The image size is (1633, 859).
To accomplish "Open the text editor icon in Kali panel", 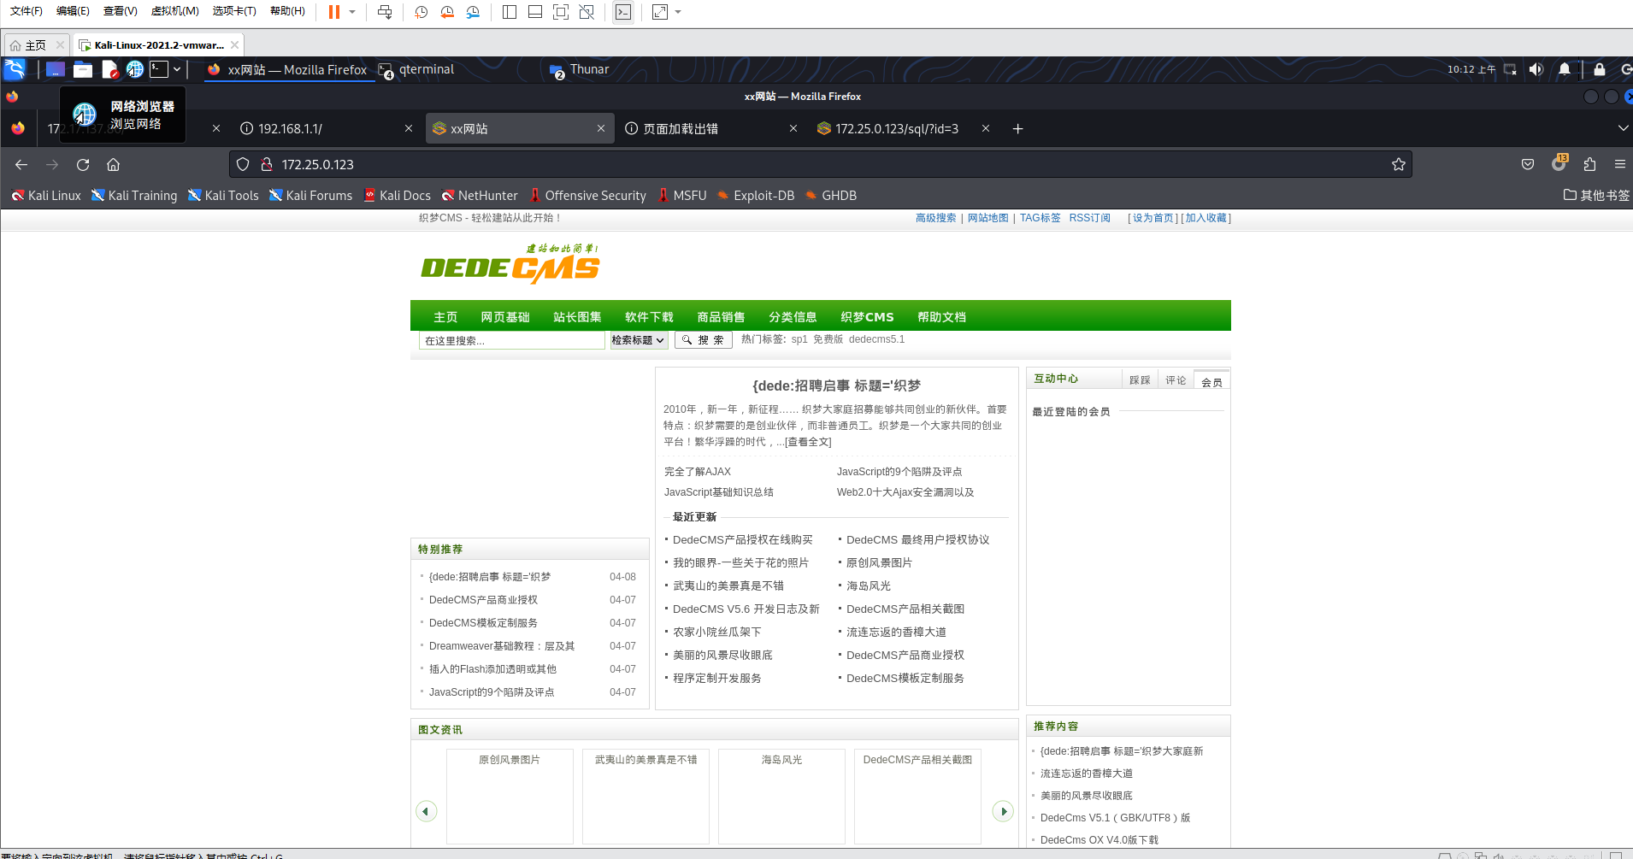I will 109,69.
